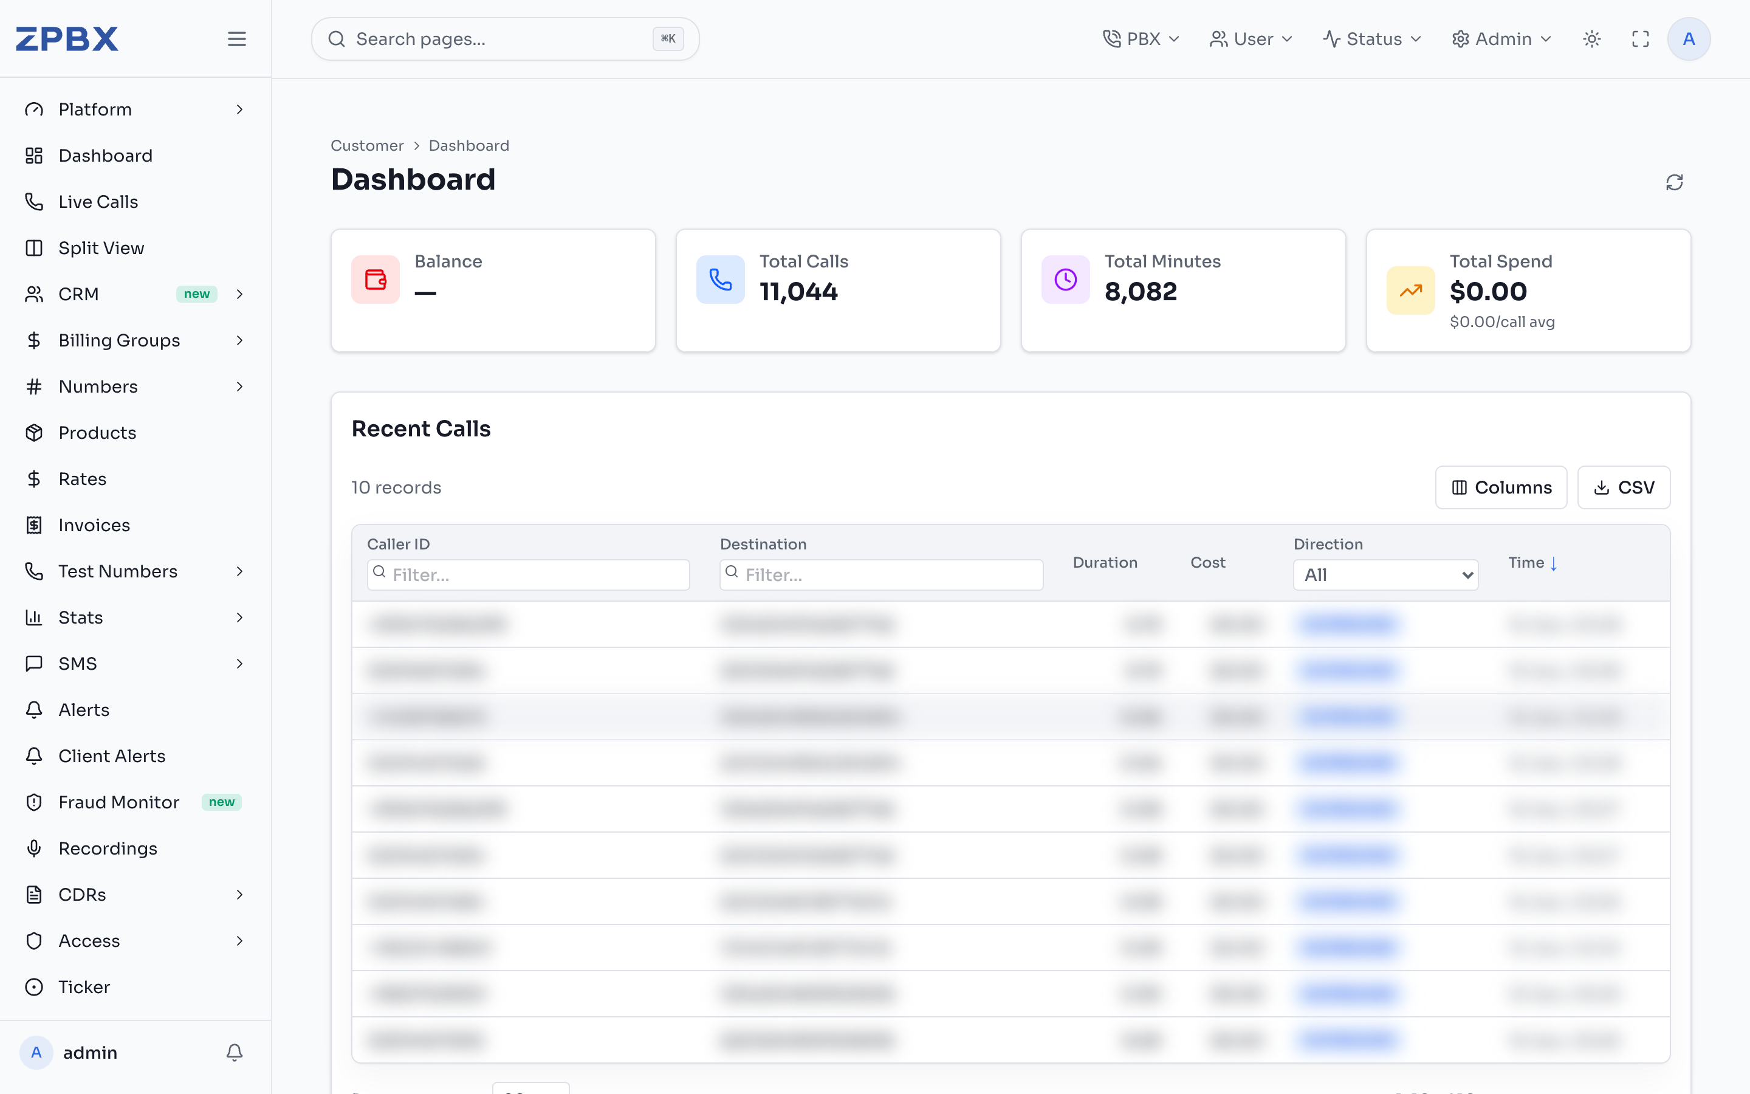Click the Balance wallet icon
The height and width of the screenshot is (1094, 1750).
[376, 280]
